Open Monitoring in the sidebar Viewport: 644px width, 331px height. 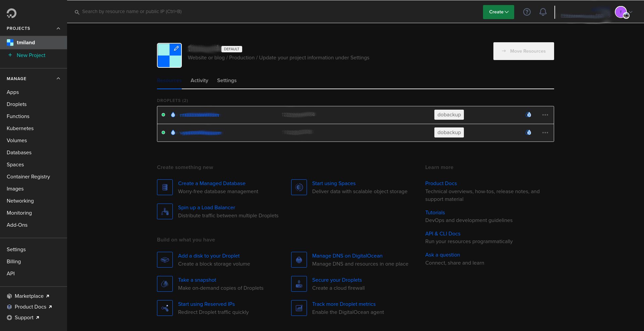[x=19, y=213]
